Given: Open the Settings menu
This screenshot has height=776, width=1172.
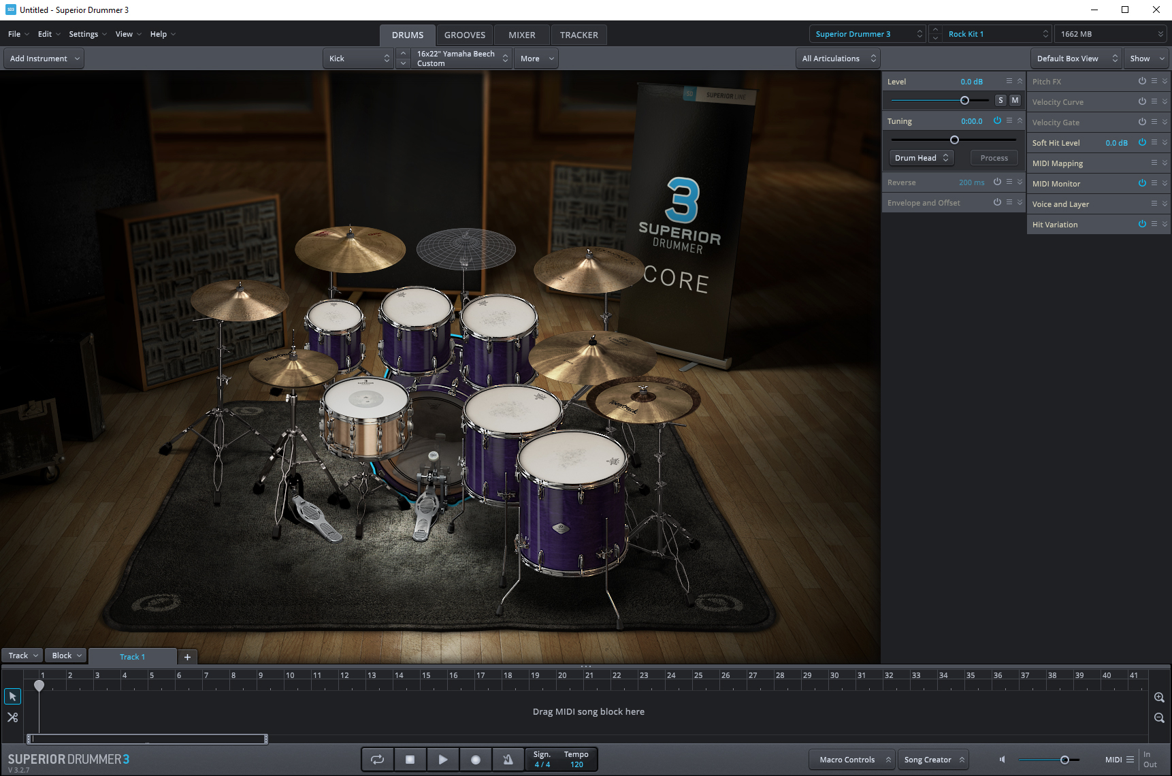Looking at the screenshot, I should (87, 34).
